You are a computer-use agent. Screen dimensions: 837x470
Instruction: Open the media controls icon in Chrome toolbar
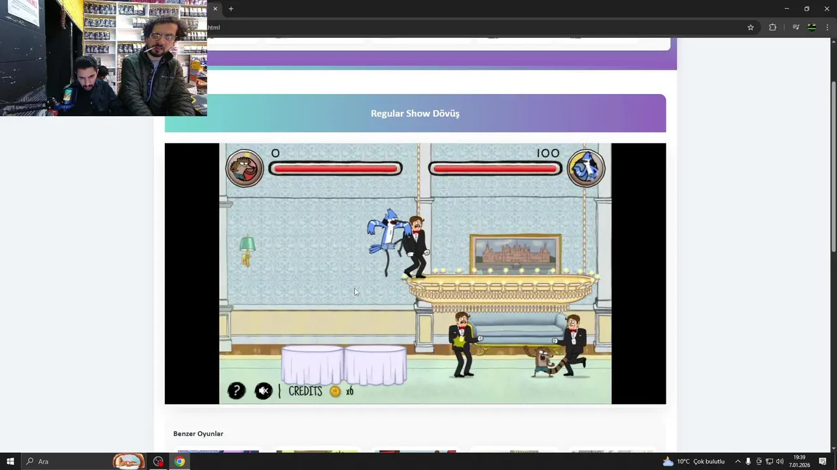click(796, 27)
